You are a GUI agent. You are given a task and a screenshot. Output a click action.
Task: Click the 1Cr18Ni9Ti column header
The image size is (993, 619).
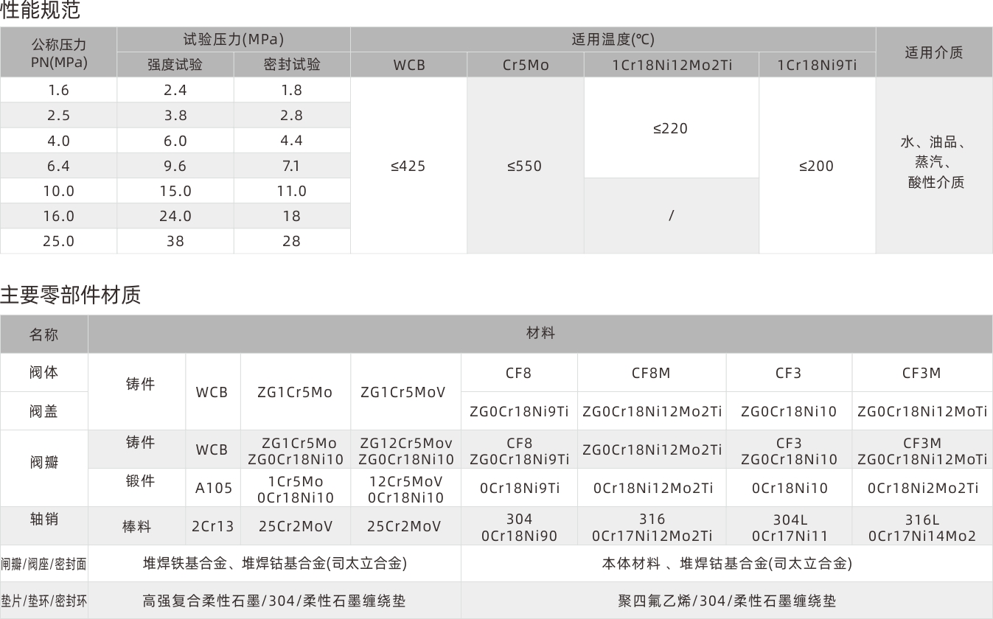817,64
